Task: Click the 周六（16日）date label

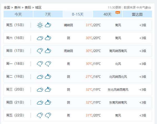Action: [x=15, y=38]
